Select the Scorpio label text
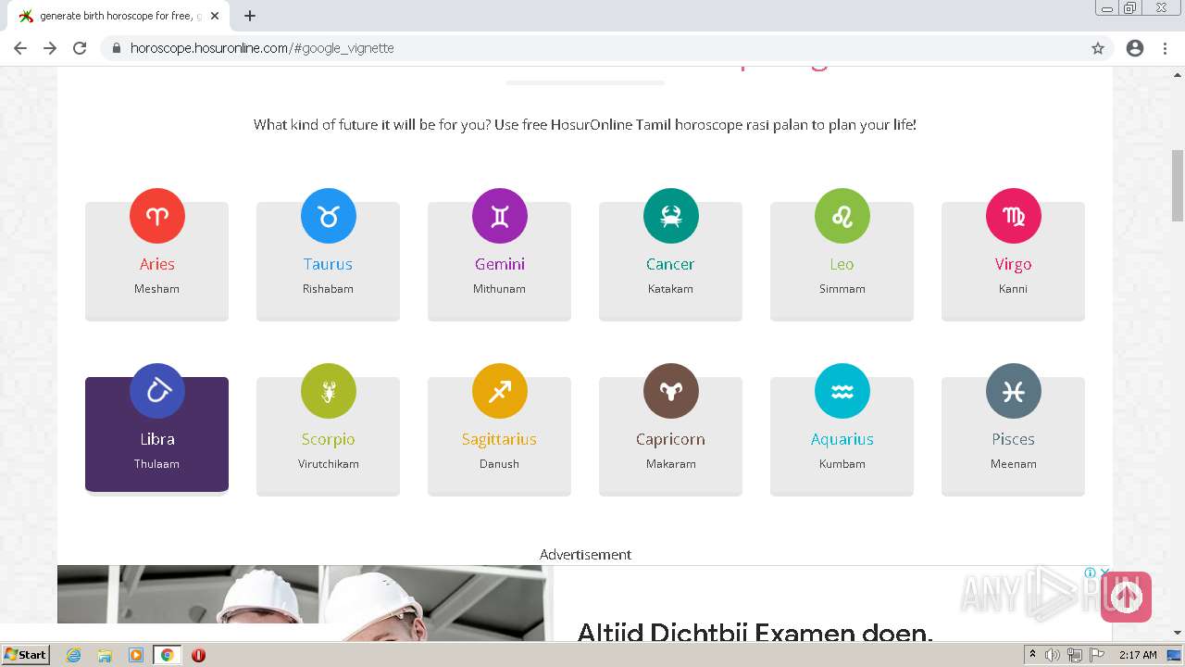The width and height of the screenshot is (1185, 667). 328,440
